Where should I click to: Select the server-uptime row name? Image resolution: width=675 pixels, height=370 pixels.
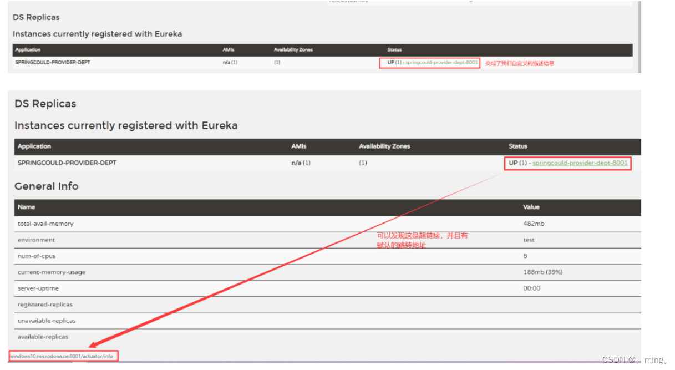click(x=38, y=288)
